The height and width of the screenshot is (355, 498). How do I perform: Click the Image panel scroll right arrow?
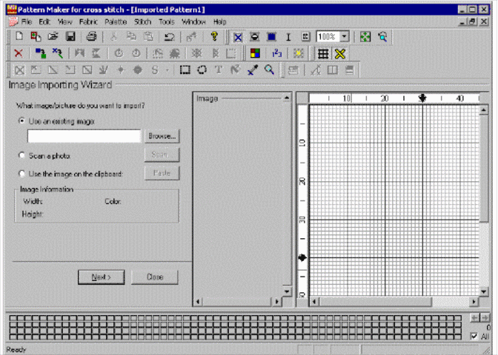coord(276,302)
